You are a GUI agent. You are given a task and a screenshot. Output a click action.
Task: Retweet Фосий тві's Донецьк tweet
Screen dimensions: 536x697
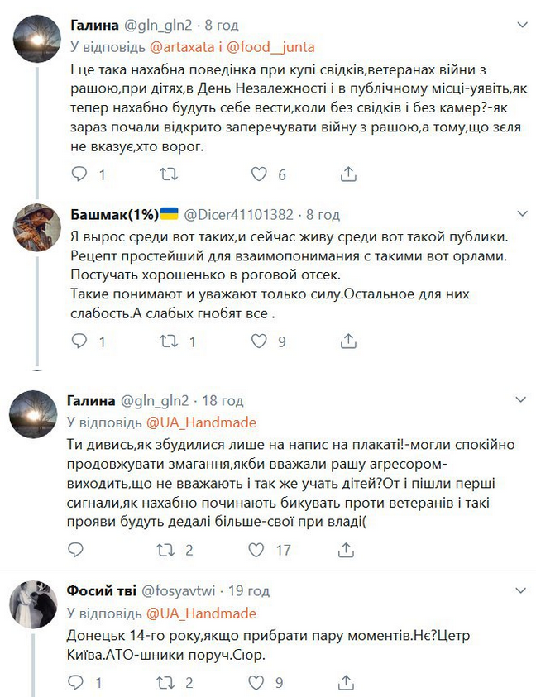pos(165,682)
